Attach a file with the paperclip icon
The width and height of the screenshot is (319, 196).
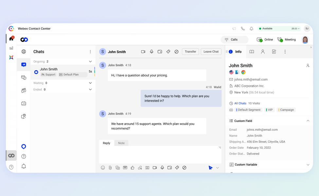[x=110, y=168]
